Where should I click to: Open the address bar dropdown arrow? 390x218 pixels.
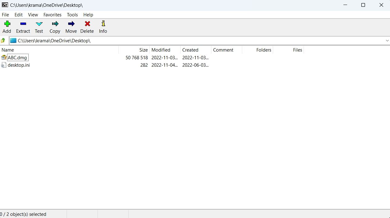point(387,40)
